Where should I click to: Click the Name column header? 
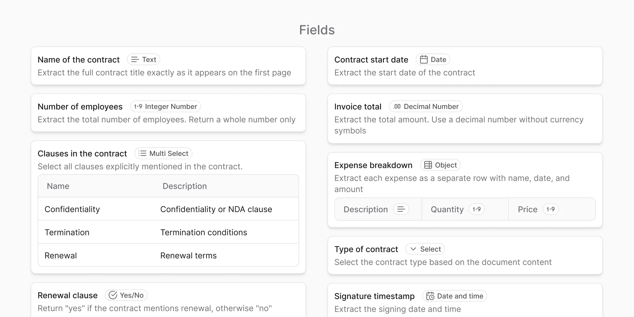tap(58, 186)
